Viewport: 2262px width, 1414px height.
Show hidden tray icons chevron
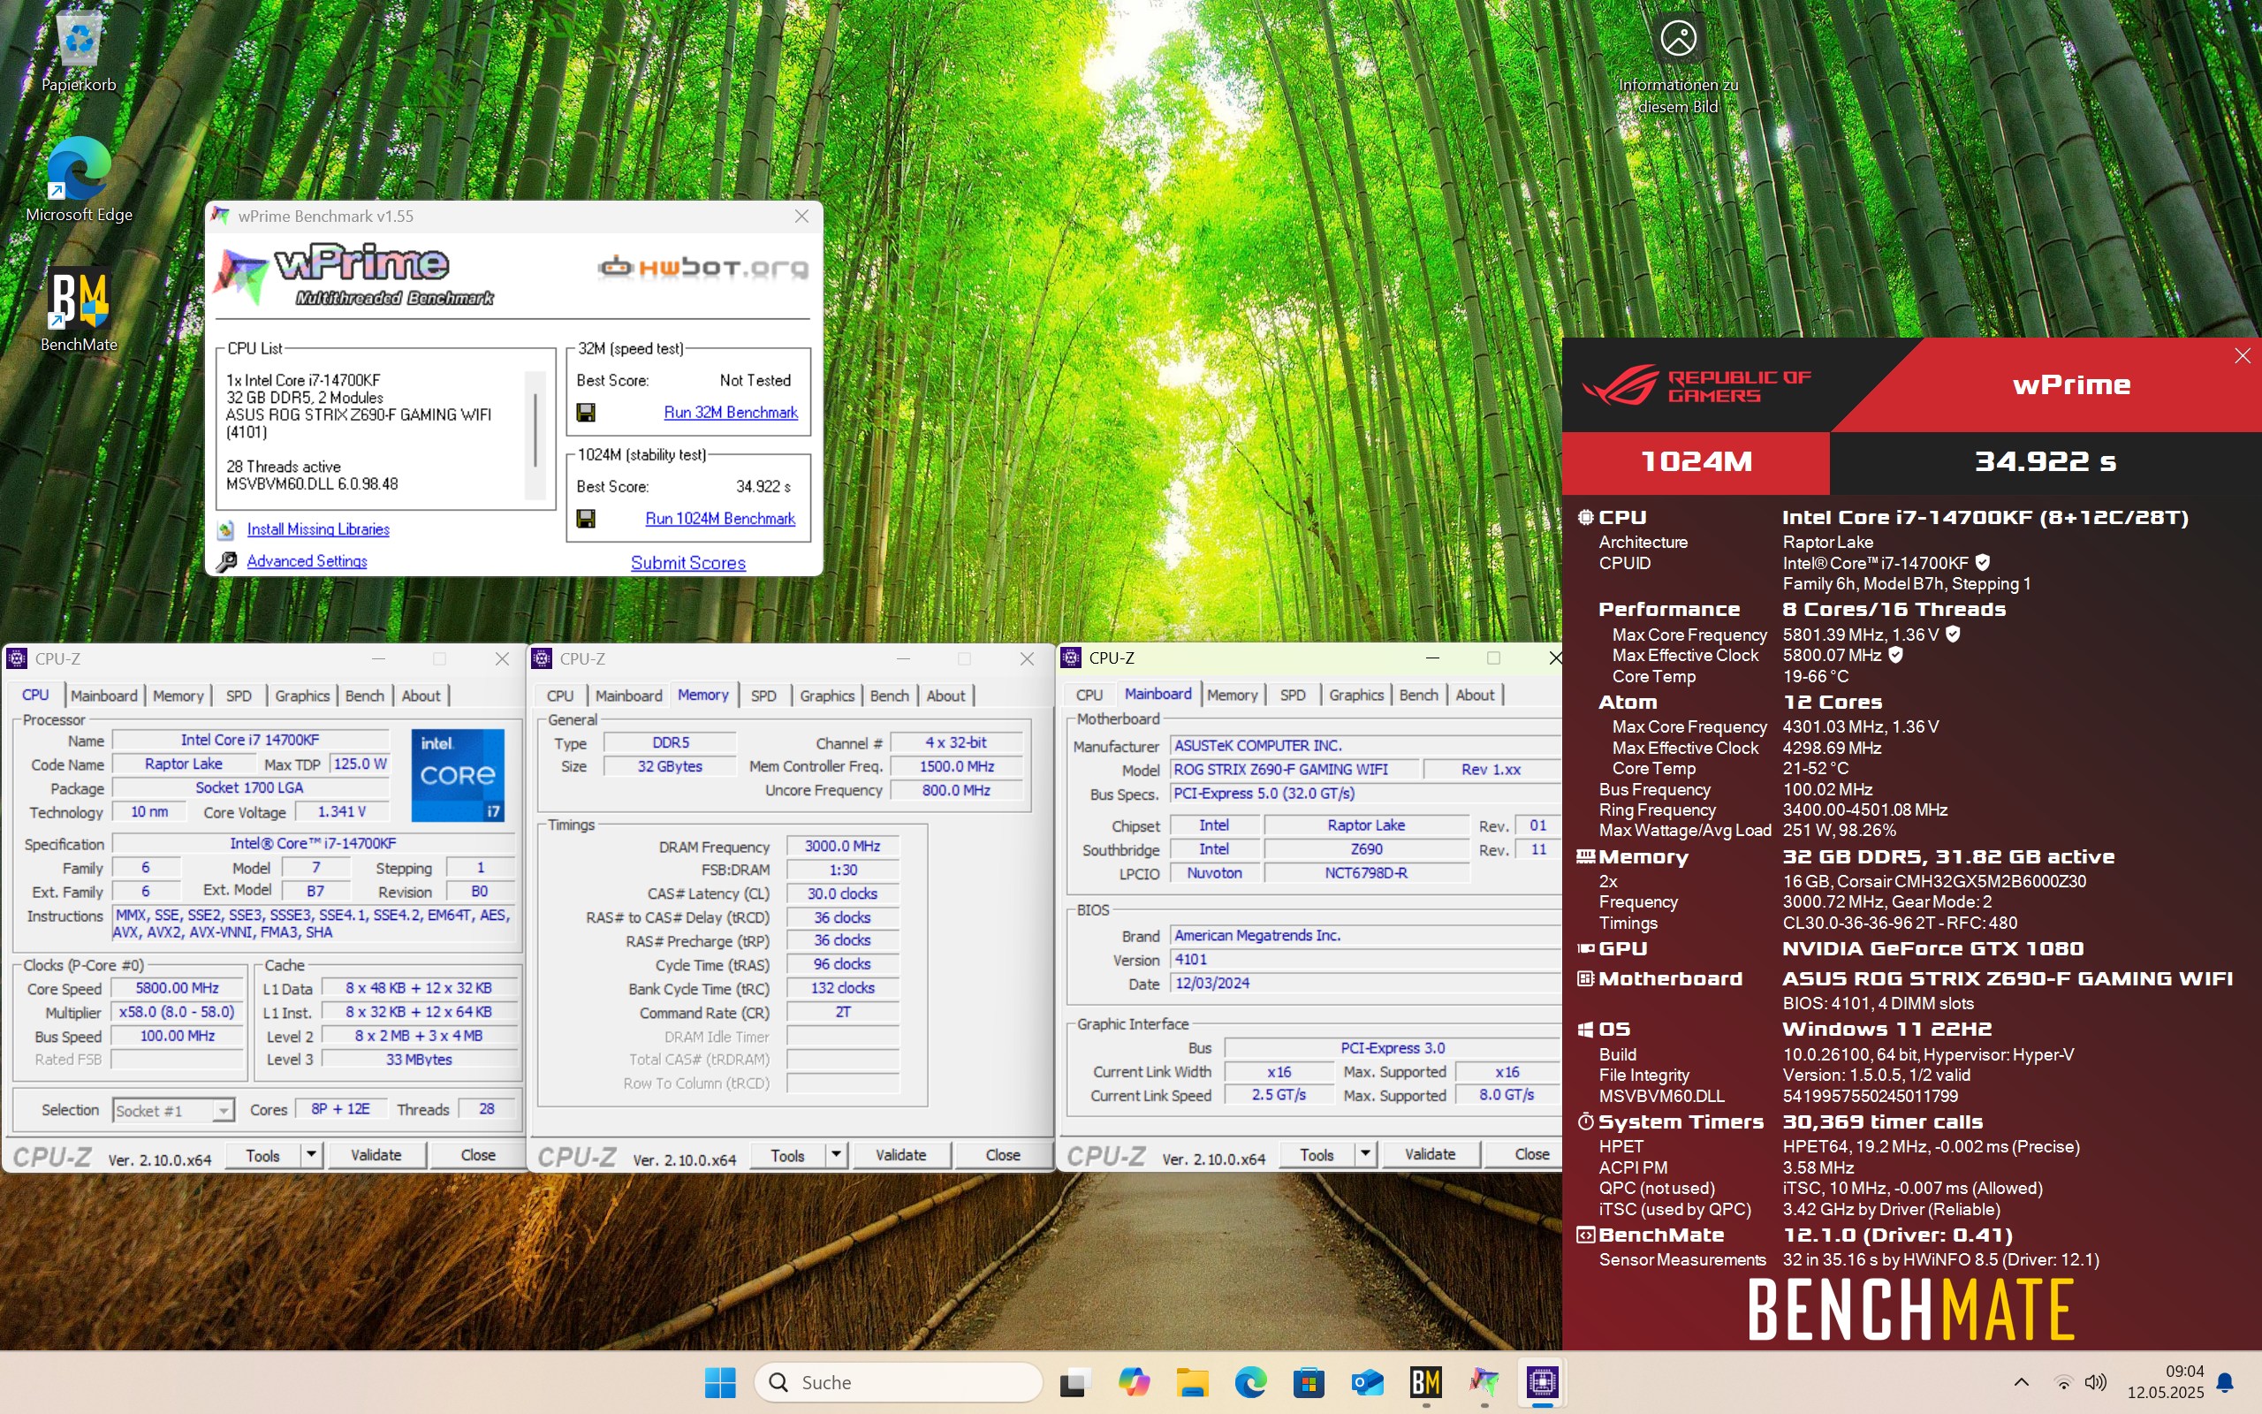pyautogui.click(x=2021, y=1382)
